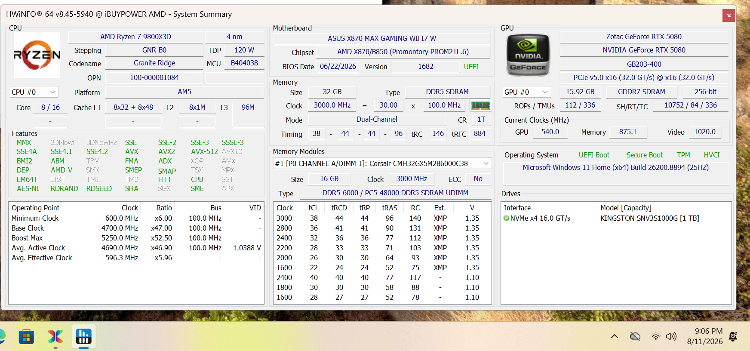750x351 pixels.
Task: Click the NVIDIA GeForce RTX 5080 field
Action: pyautogui.click(x=644, y=50)
